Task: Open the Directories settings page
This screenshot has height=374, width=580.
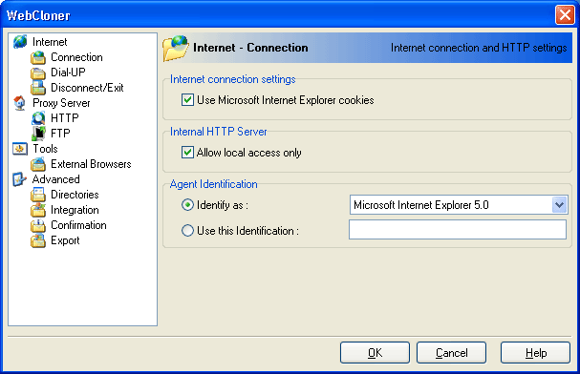Action: (x=75, y=195)
